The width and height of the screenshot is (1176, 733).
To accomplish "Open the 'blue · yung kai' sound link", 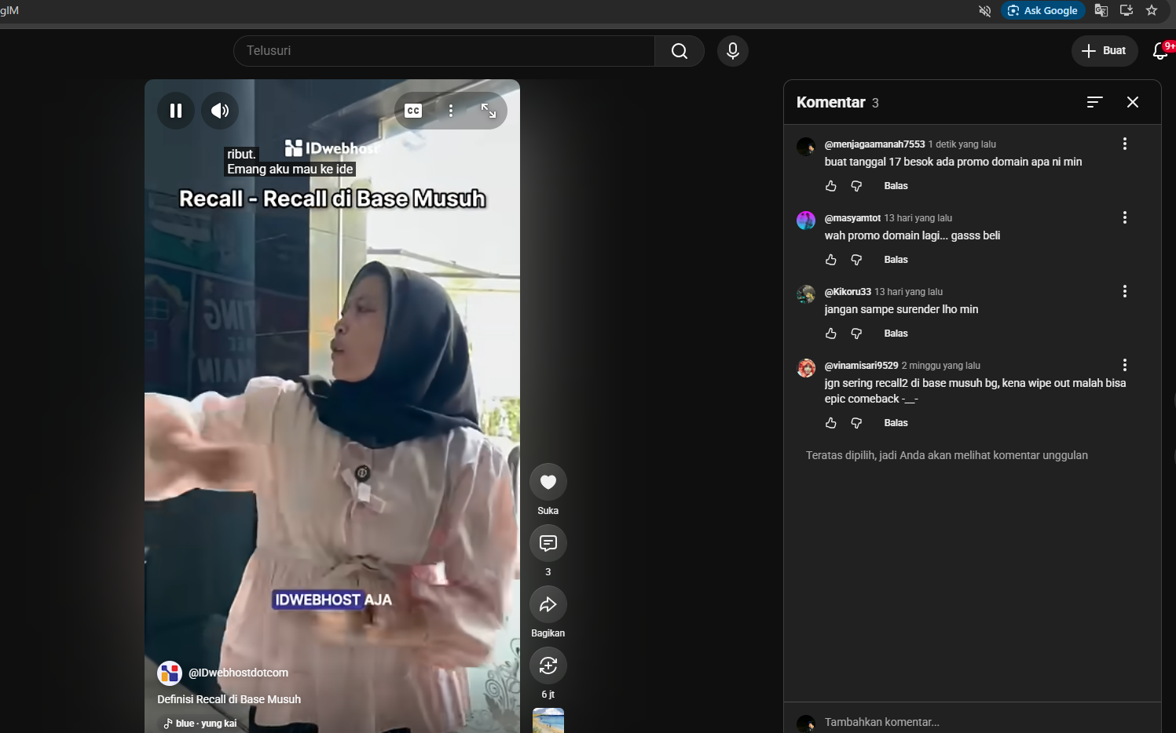I will (200, 724).
